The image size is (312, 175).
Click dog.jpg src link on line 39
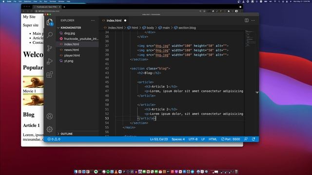pyautogui.click(x=162, y=55)
